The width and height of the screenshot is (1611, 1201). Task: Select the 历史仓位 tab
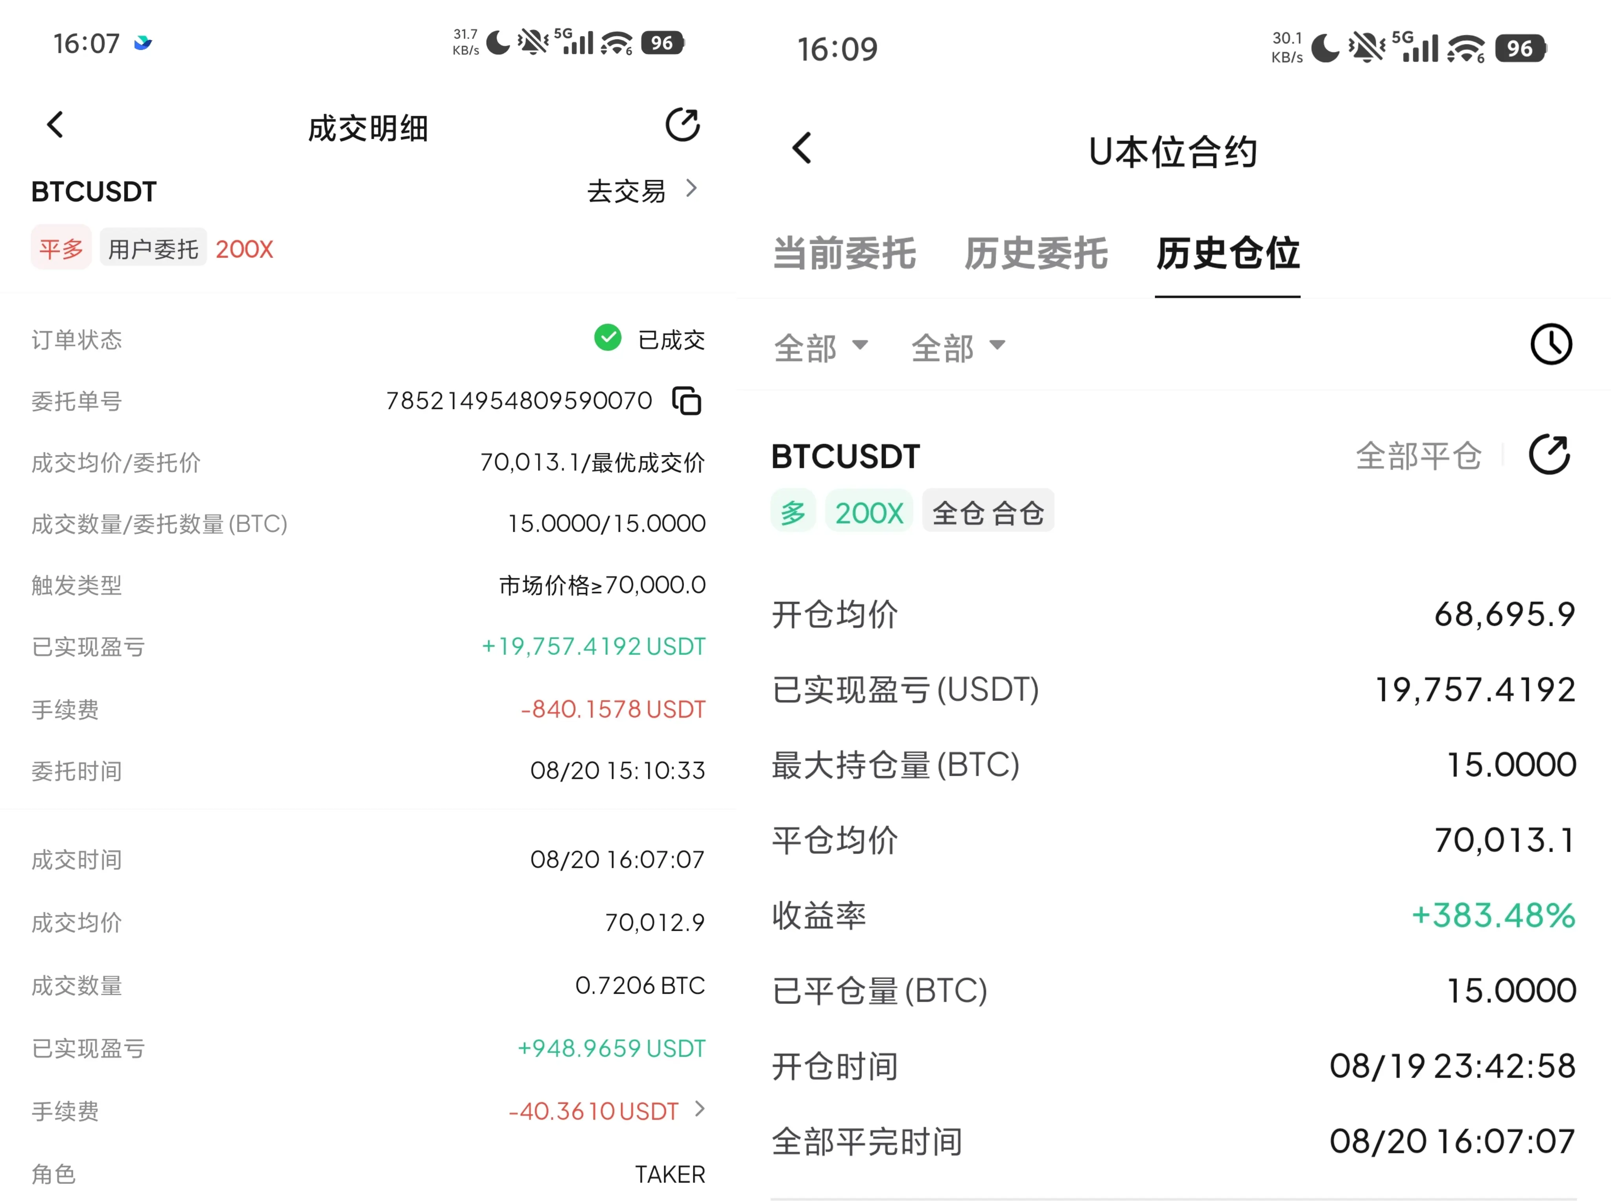pos(1228,254)
